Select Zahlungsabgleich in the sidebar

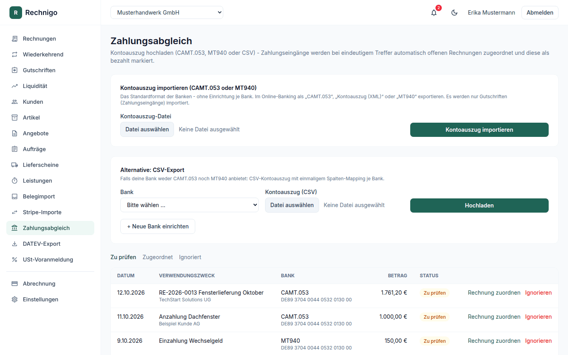point(50,228)
